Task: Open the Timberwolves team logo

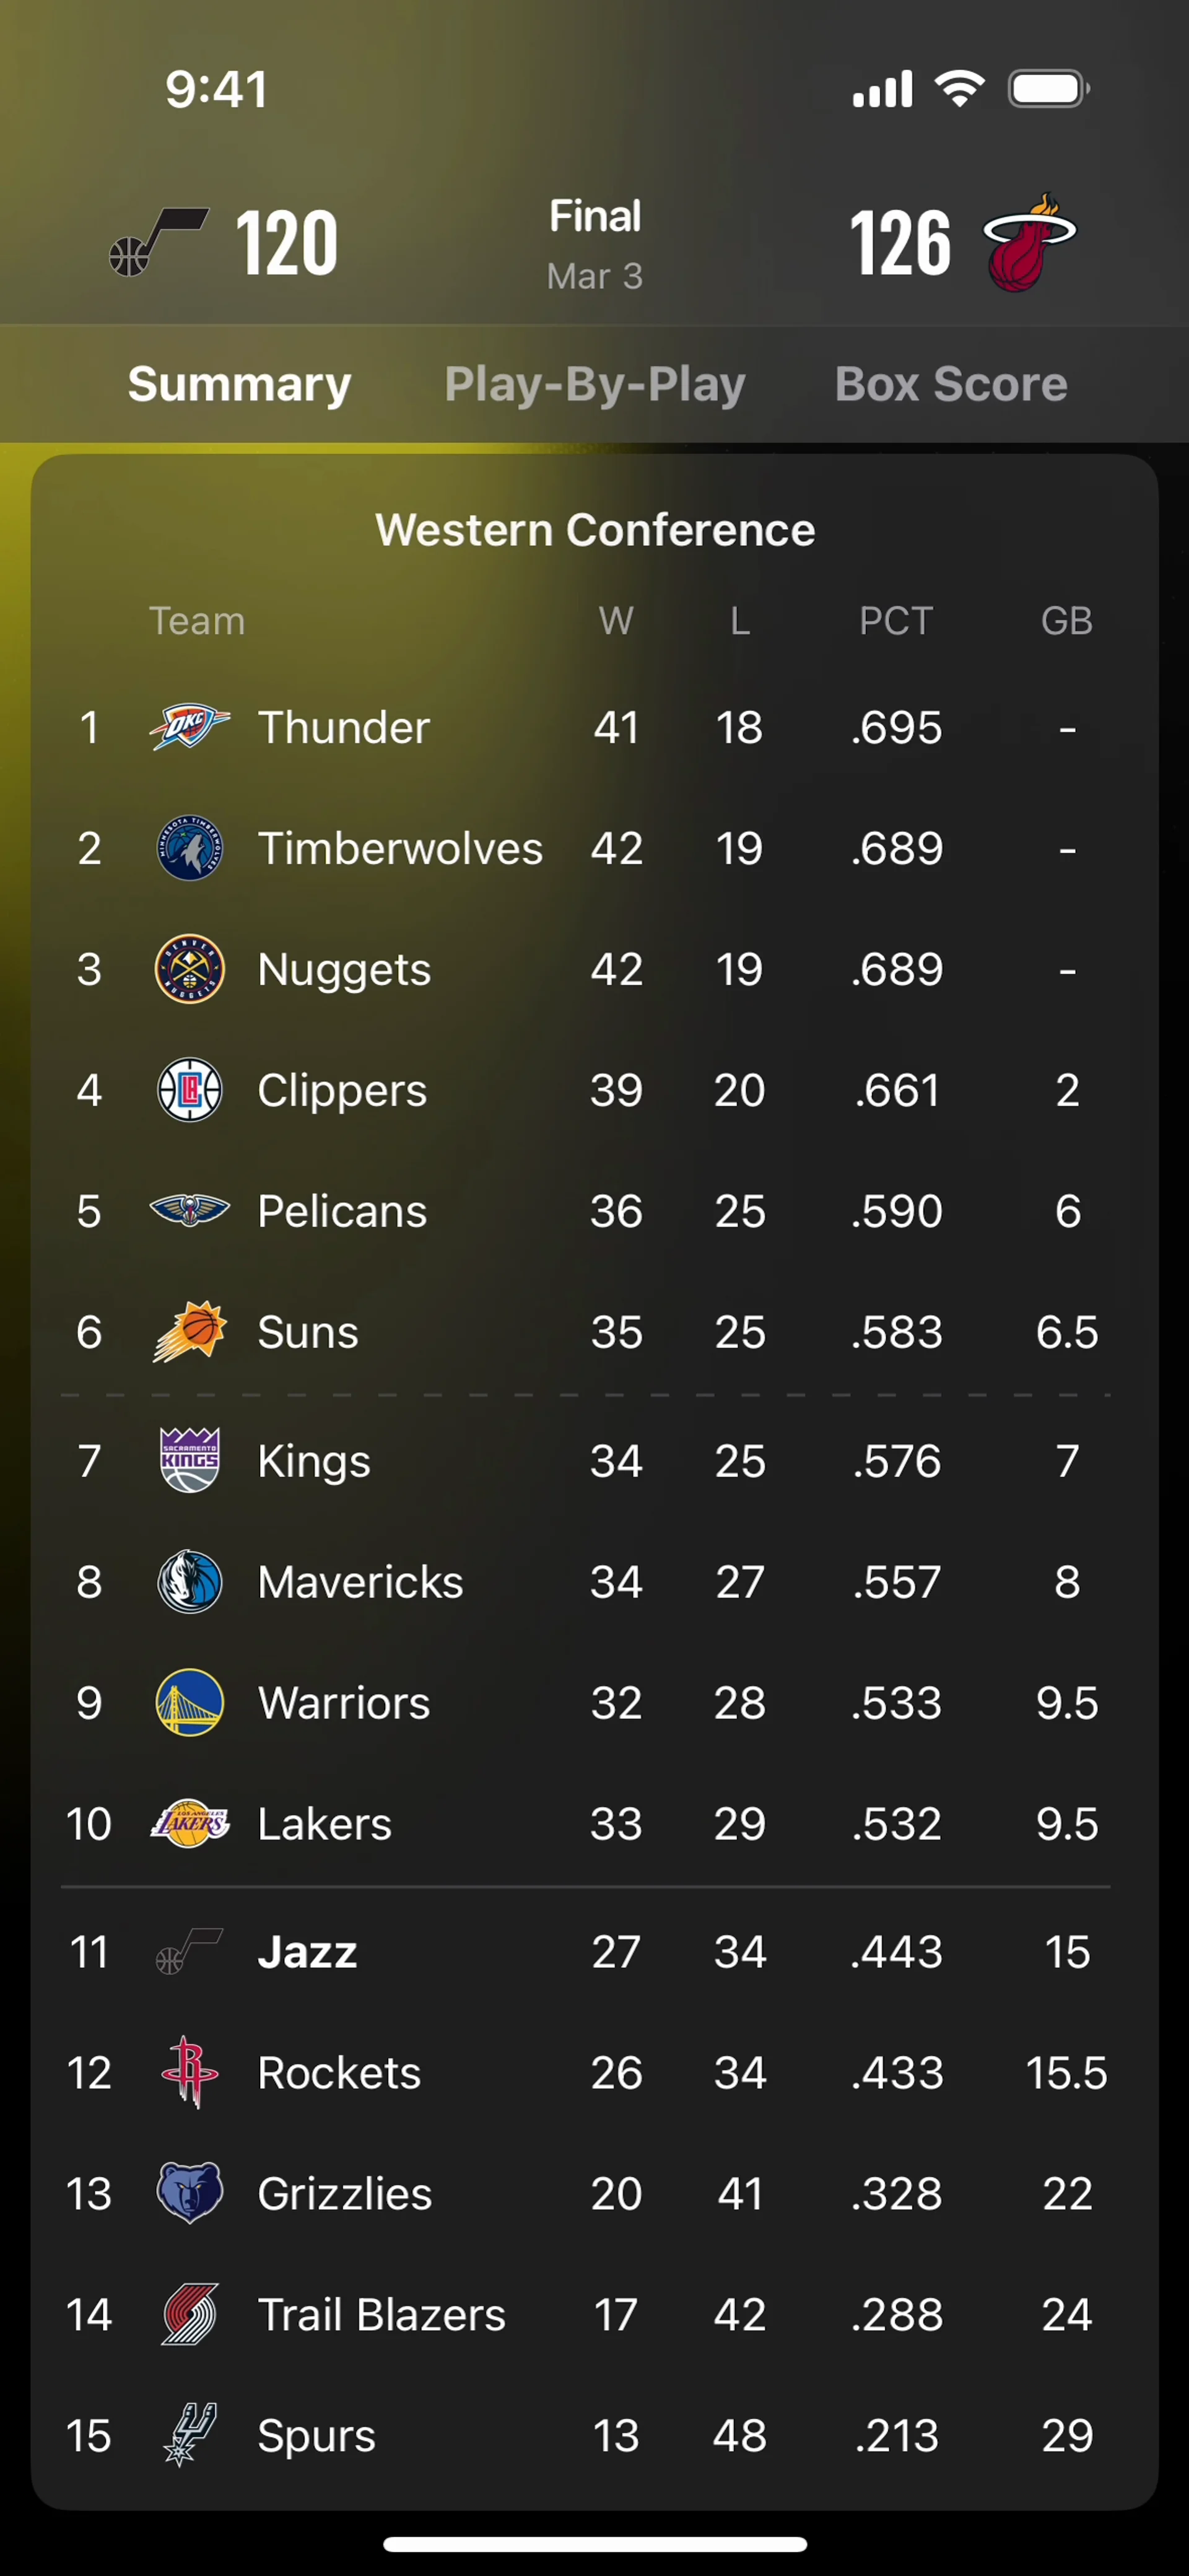Action: pos(189,848)
